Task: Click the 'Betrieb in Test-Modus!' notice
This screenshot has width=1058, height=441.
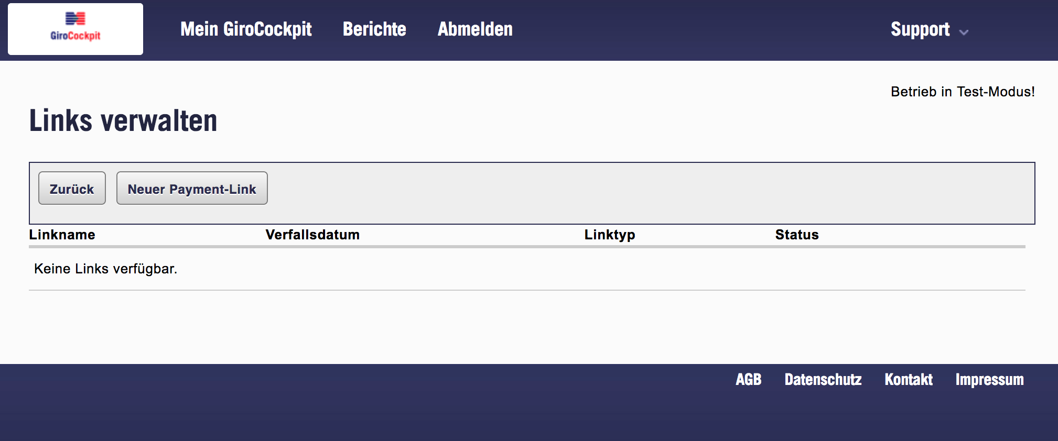Action: [x=963, y=92]
